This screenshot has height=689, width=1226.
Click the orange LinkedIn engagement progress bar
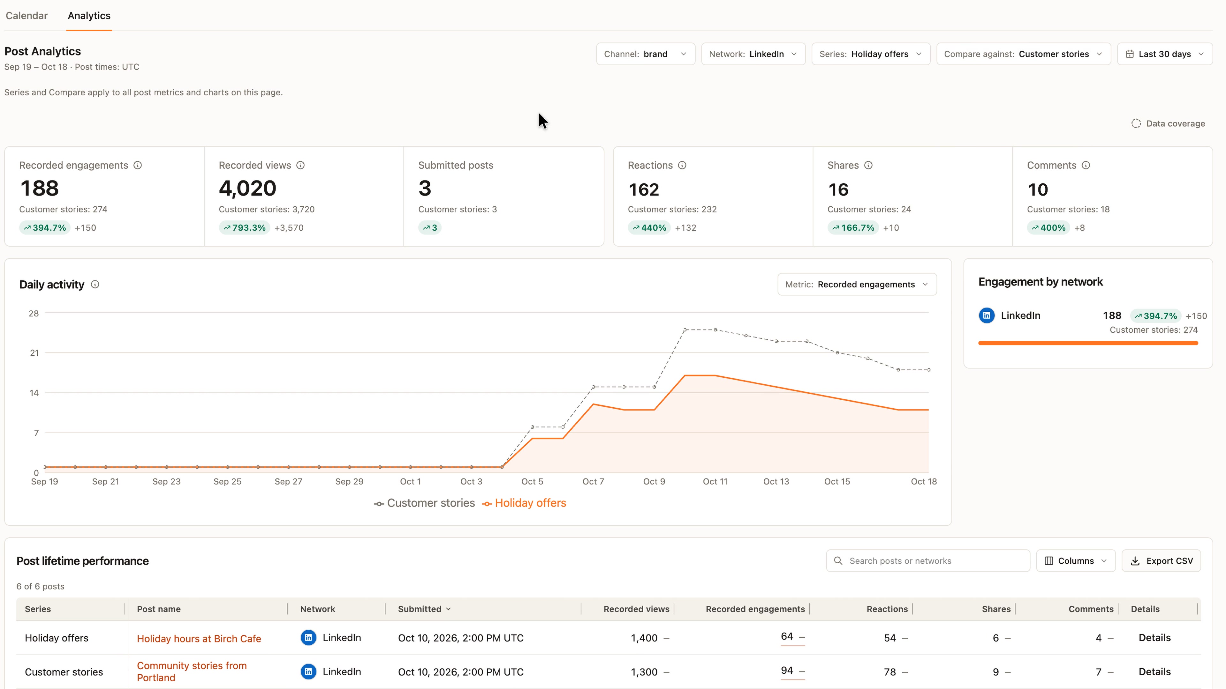click(1088, 343)
